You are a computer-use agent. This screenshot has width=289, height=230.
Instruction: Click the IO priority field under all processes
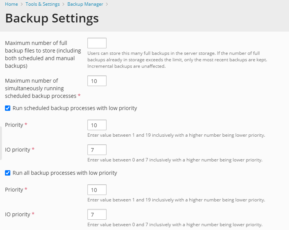tap(97, 214)
